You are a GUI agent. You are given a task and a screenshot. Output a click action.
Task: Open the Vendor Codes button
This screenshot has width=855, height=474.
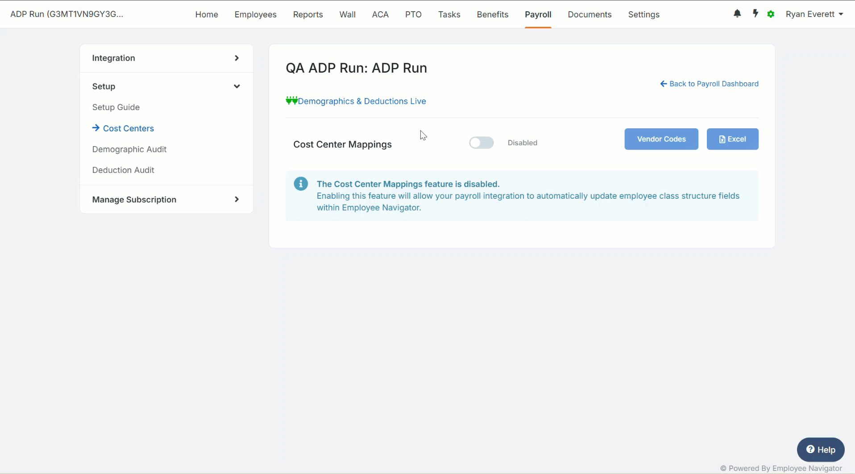click(661, 139)
